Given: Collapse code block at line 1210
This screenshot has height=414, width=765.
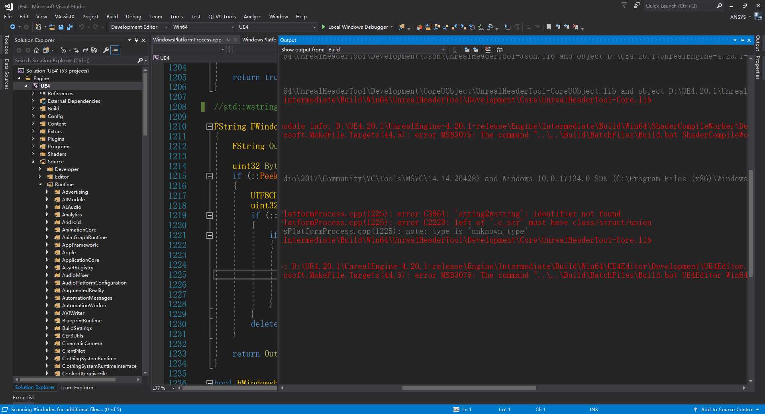Looking at the screenshot, I should [x=210, y=127].
